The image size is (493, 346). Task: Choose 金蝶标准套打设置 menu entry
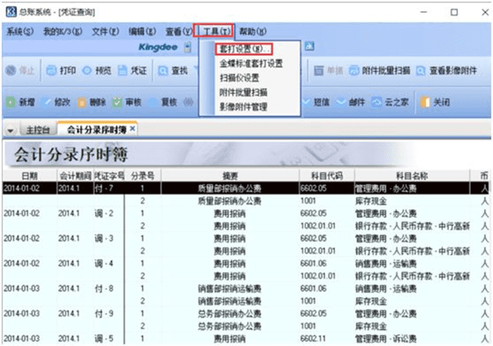click(x=251, y=64)
